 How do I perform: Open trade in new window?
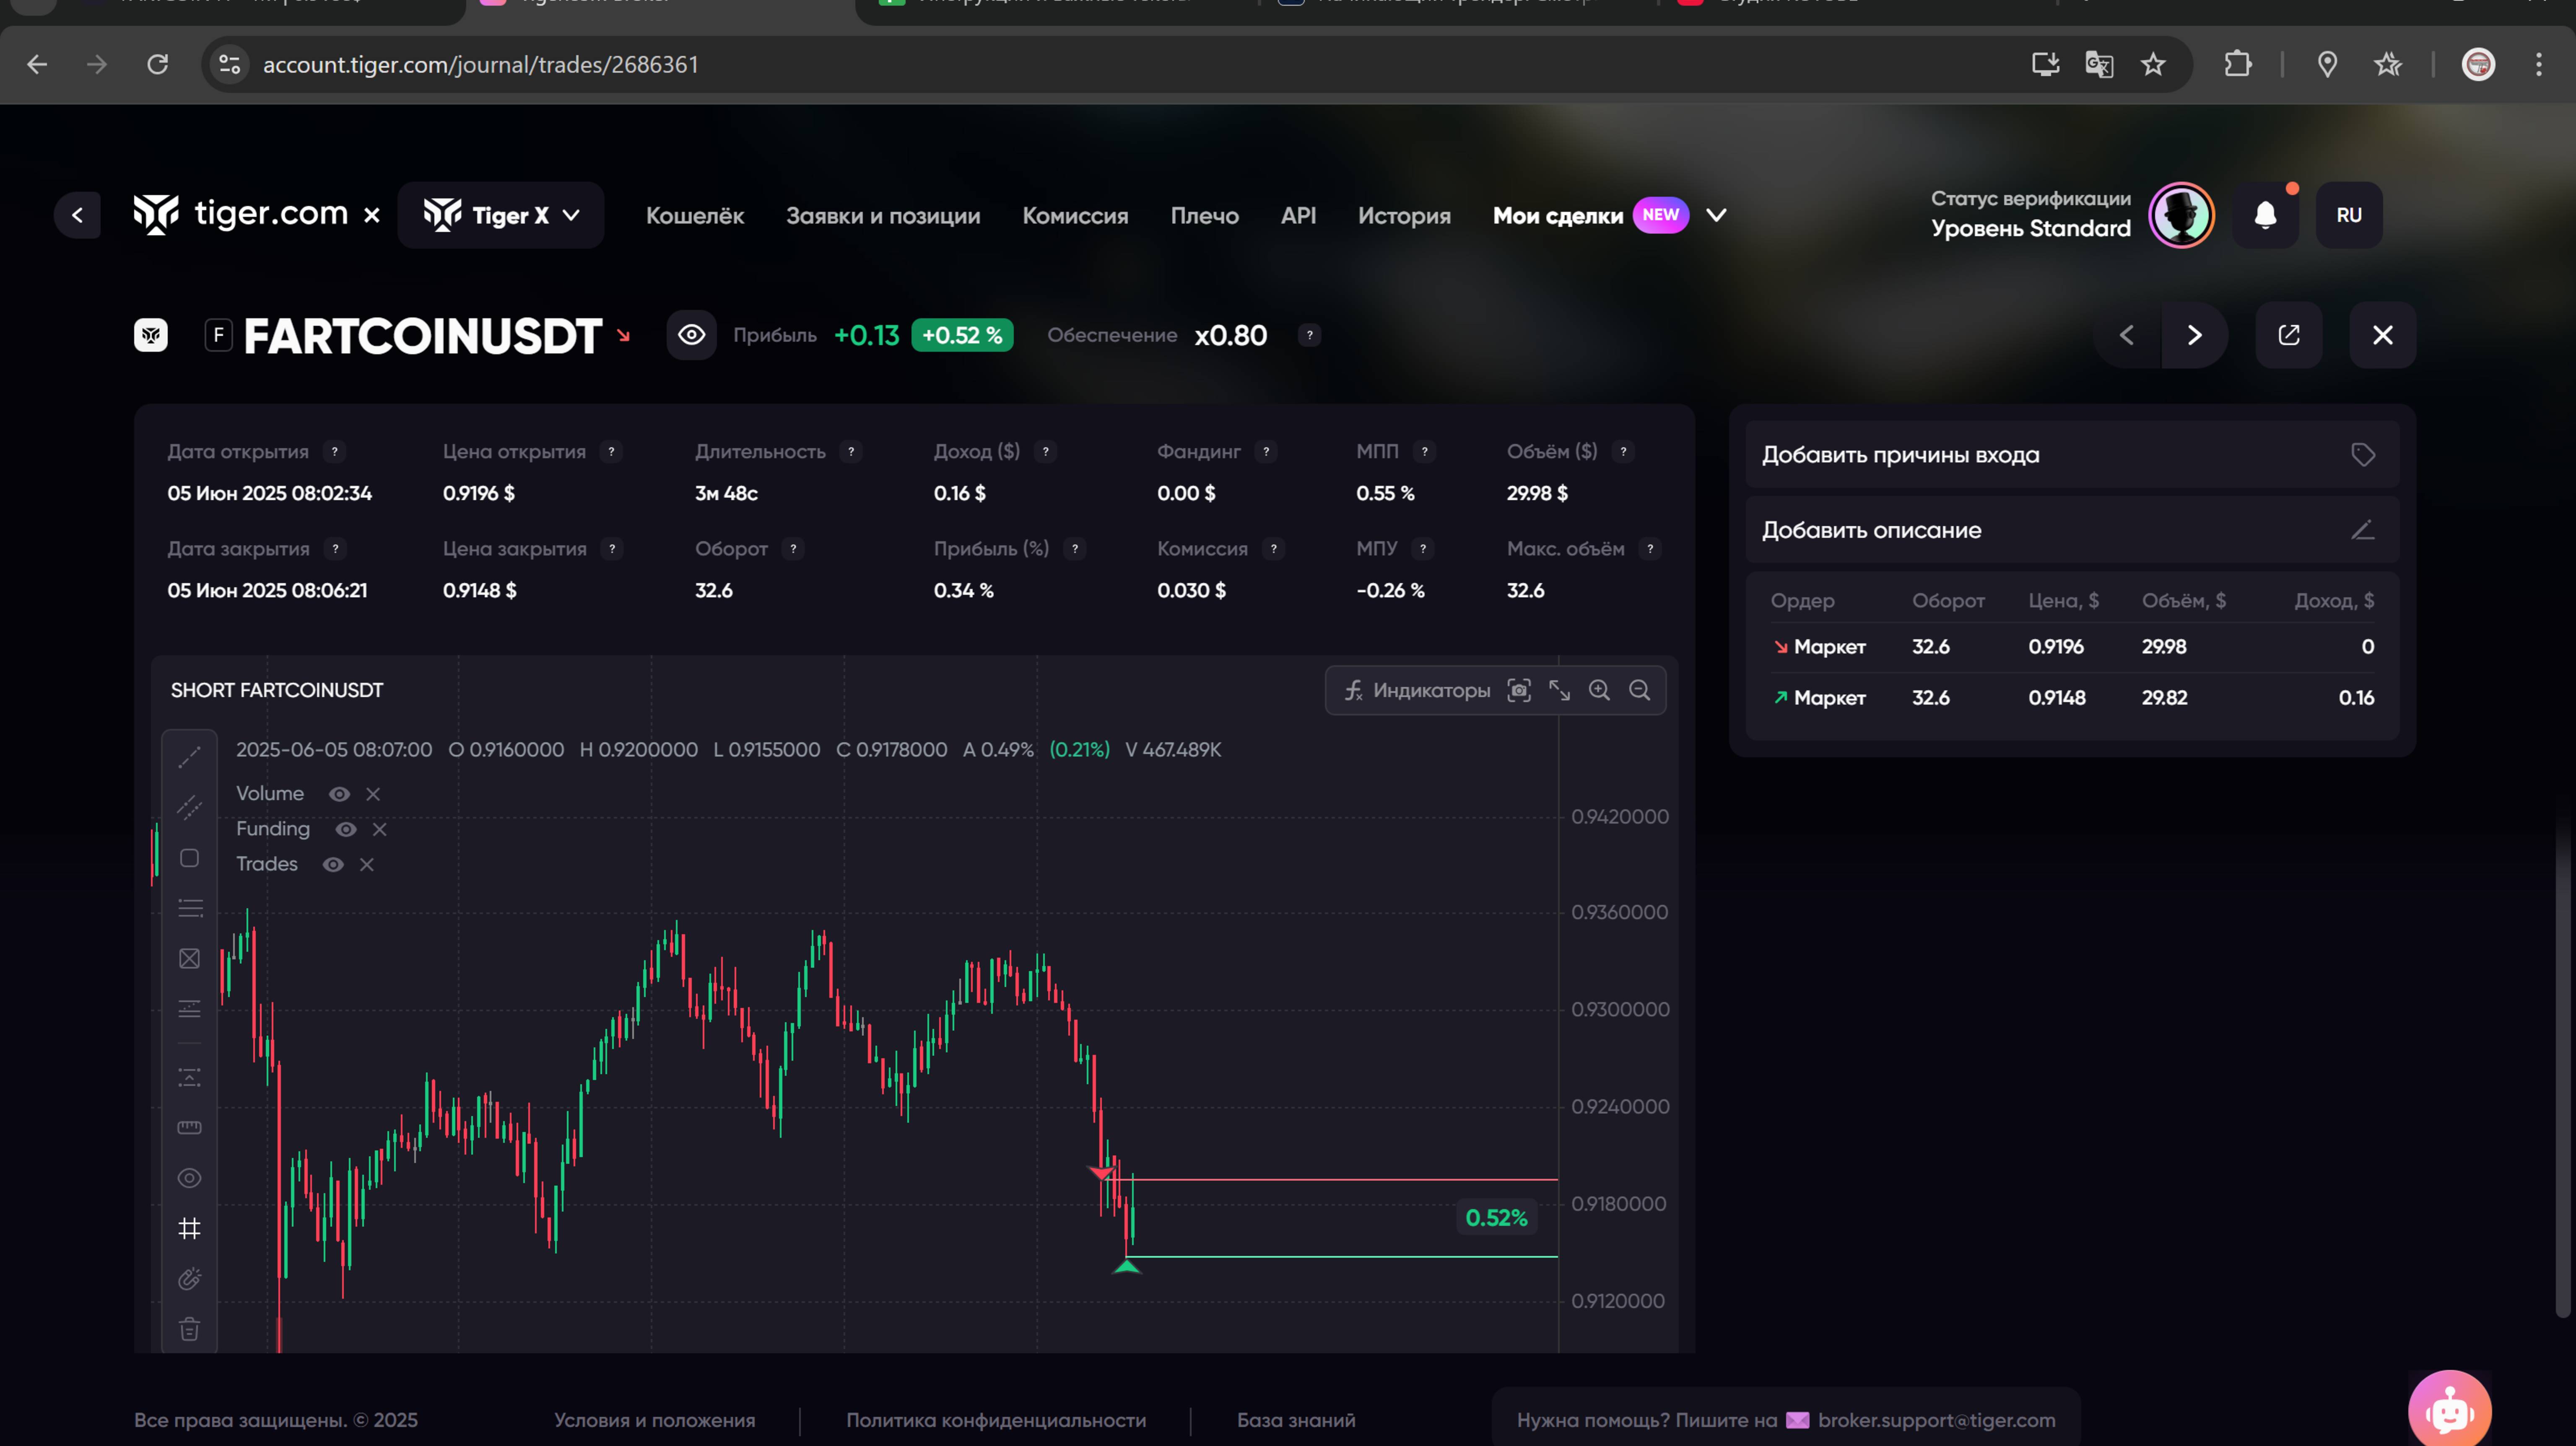tap(2289, 335)
